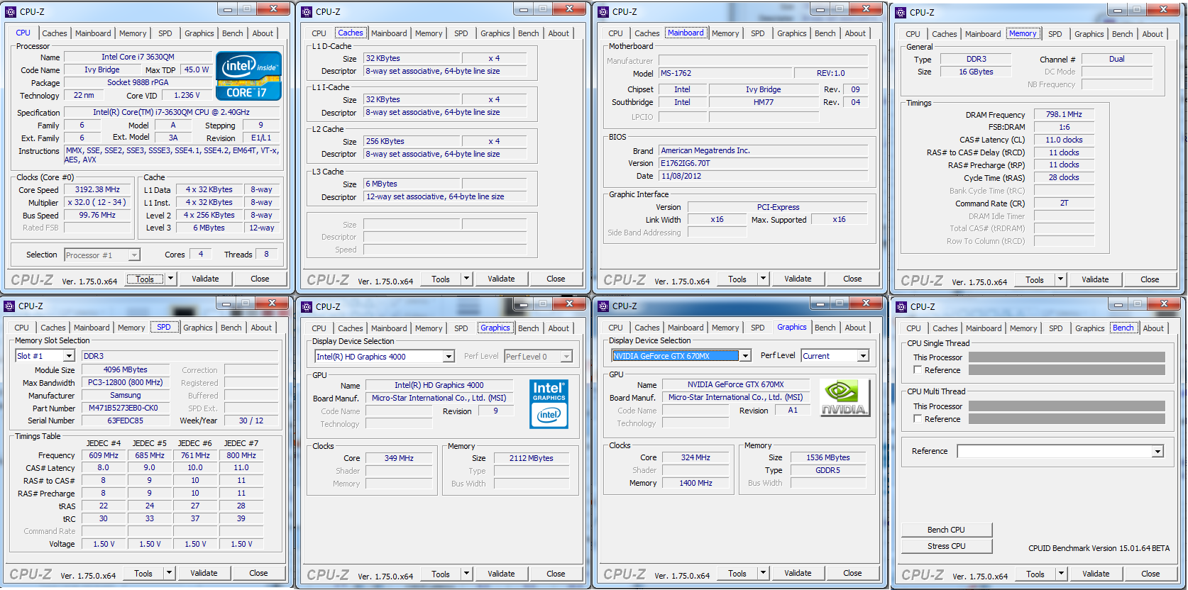Open the Slot #1 memory slot dropdown
The image size is (1188, 590).
click(x=69, y=356)
